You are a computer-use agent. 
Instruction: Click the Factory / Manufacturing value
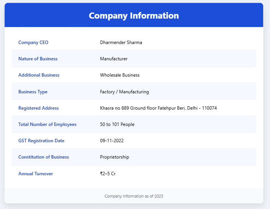pos(124,92)
